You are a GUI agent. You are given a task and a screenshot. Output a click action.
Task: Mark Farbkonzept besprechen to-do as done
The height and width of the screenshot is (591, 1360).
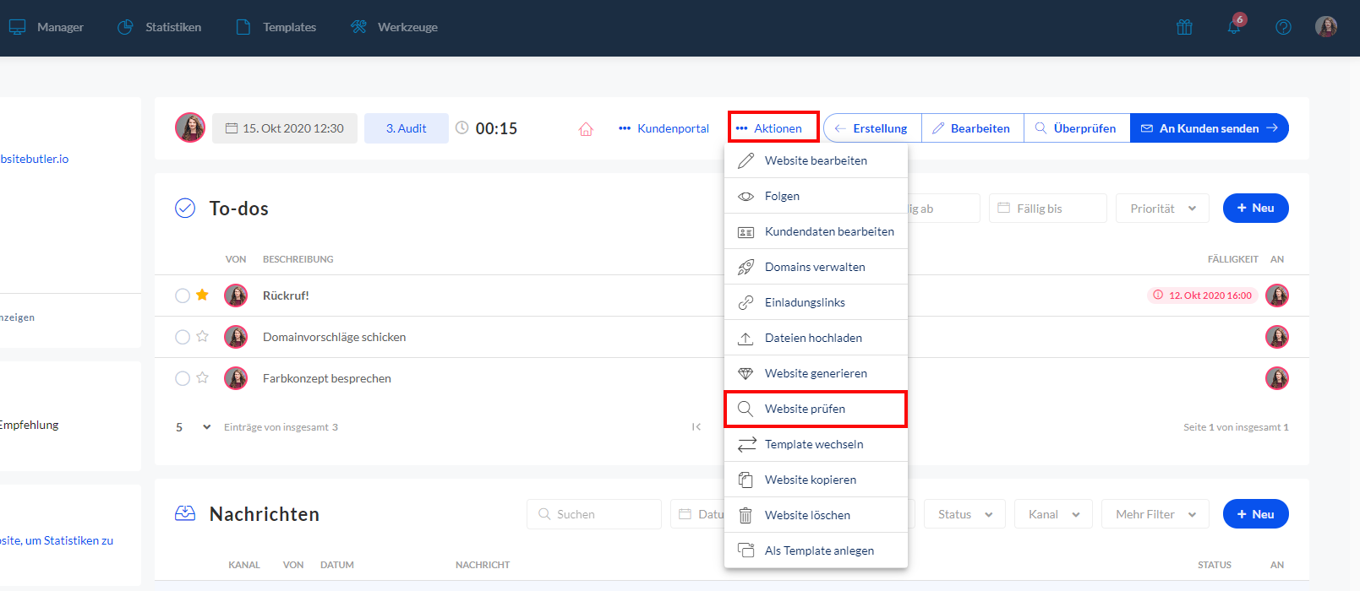tap(183, 378)
